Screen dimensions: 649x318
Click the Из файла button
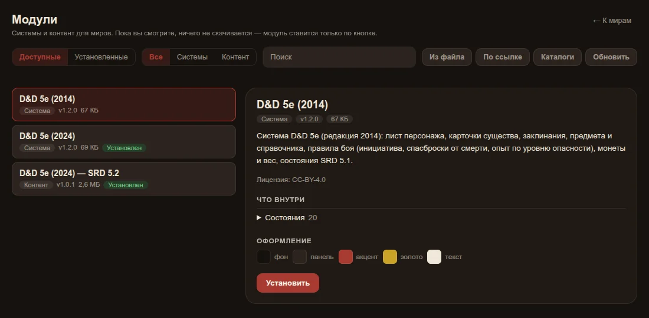(447, 57)
